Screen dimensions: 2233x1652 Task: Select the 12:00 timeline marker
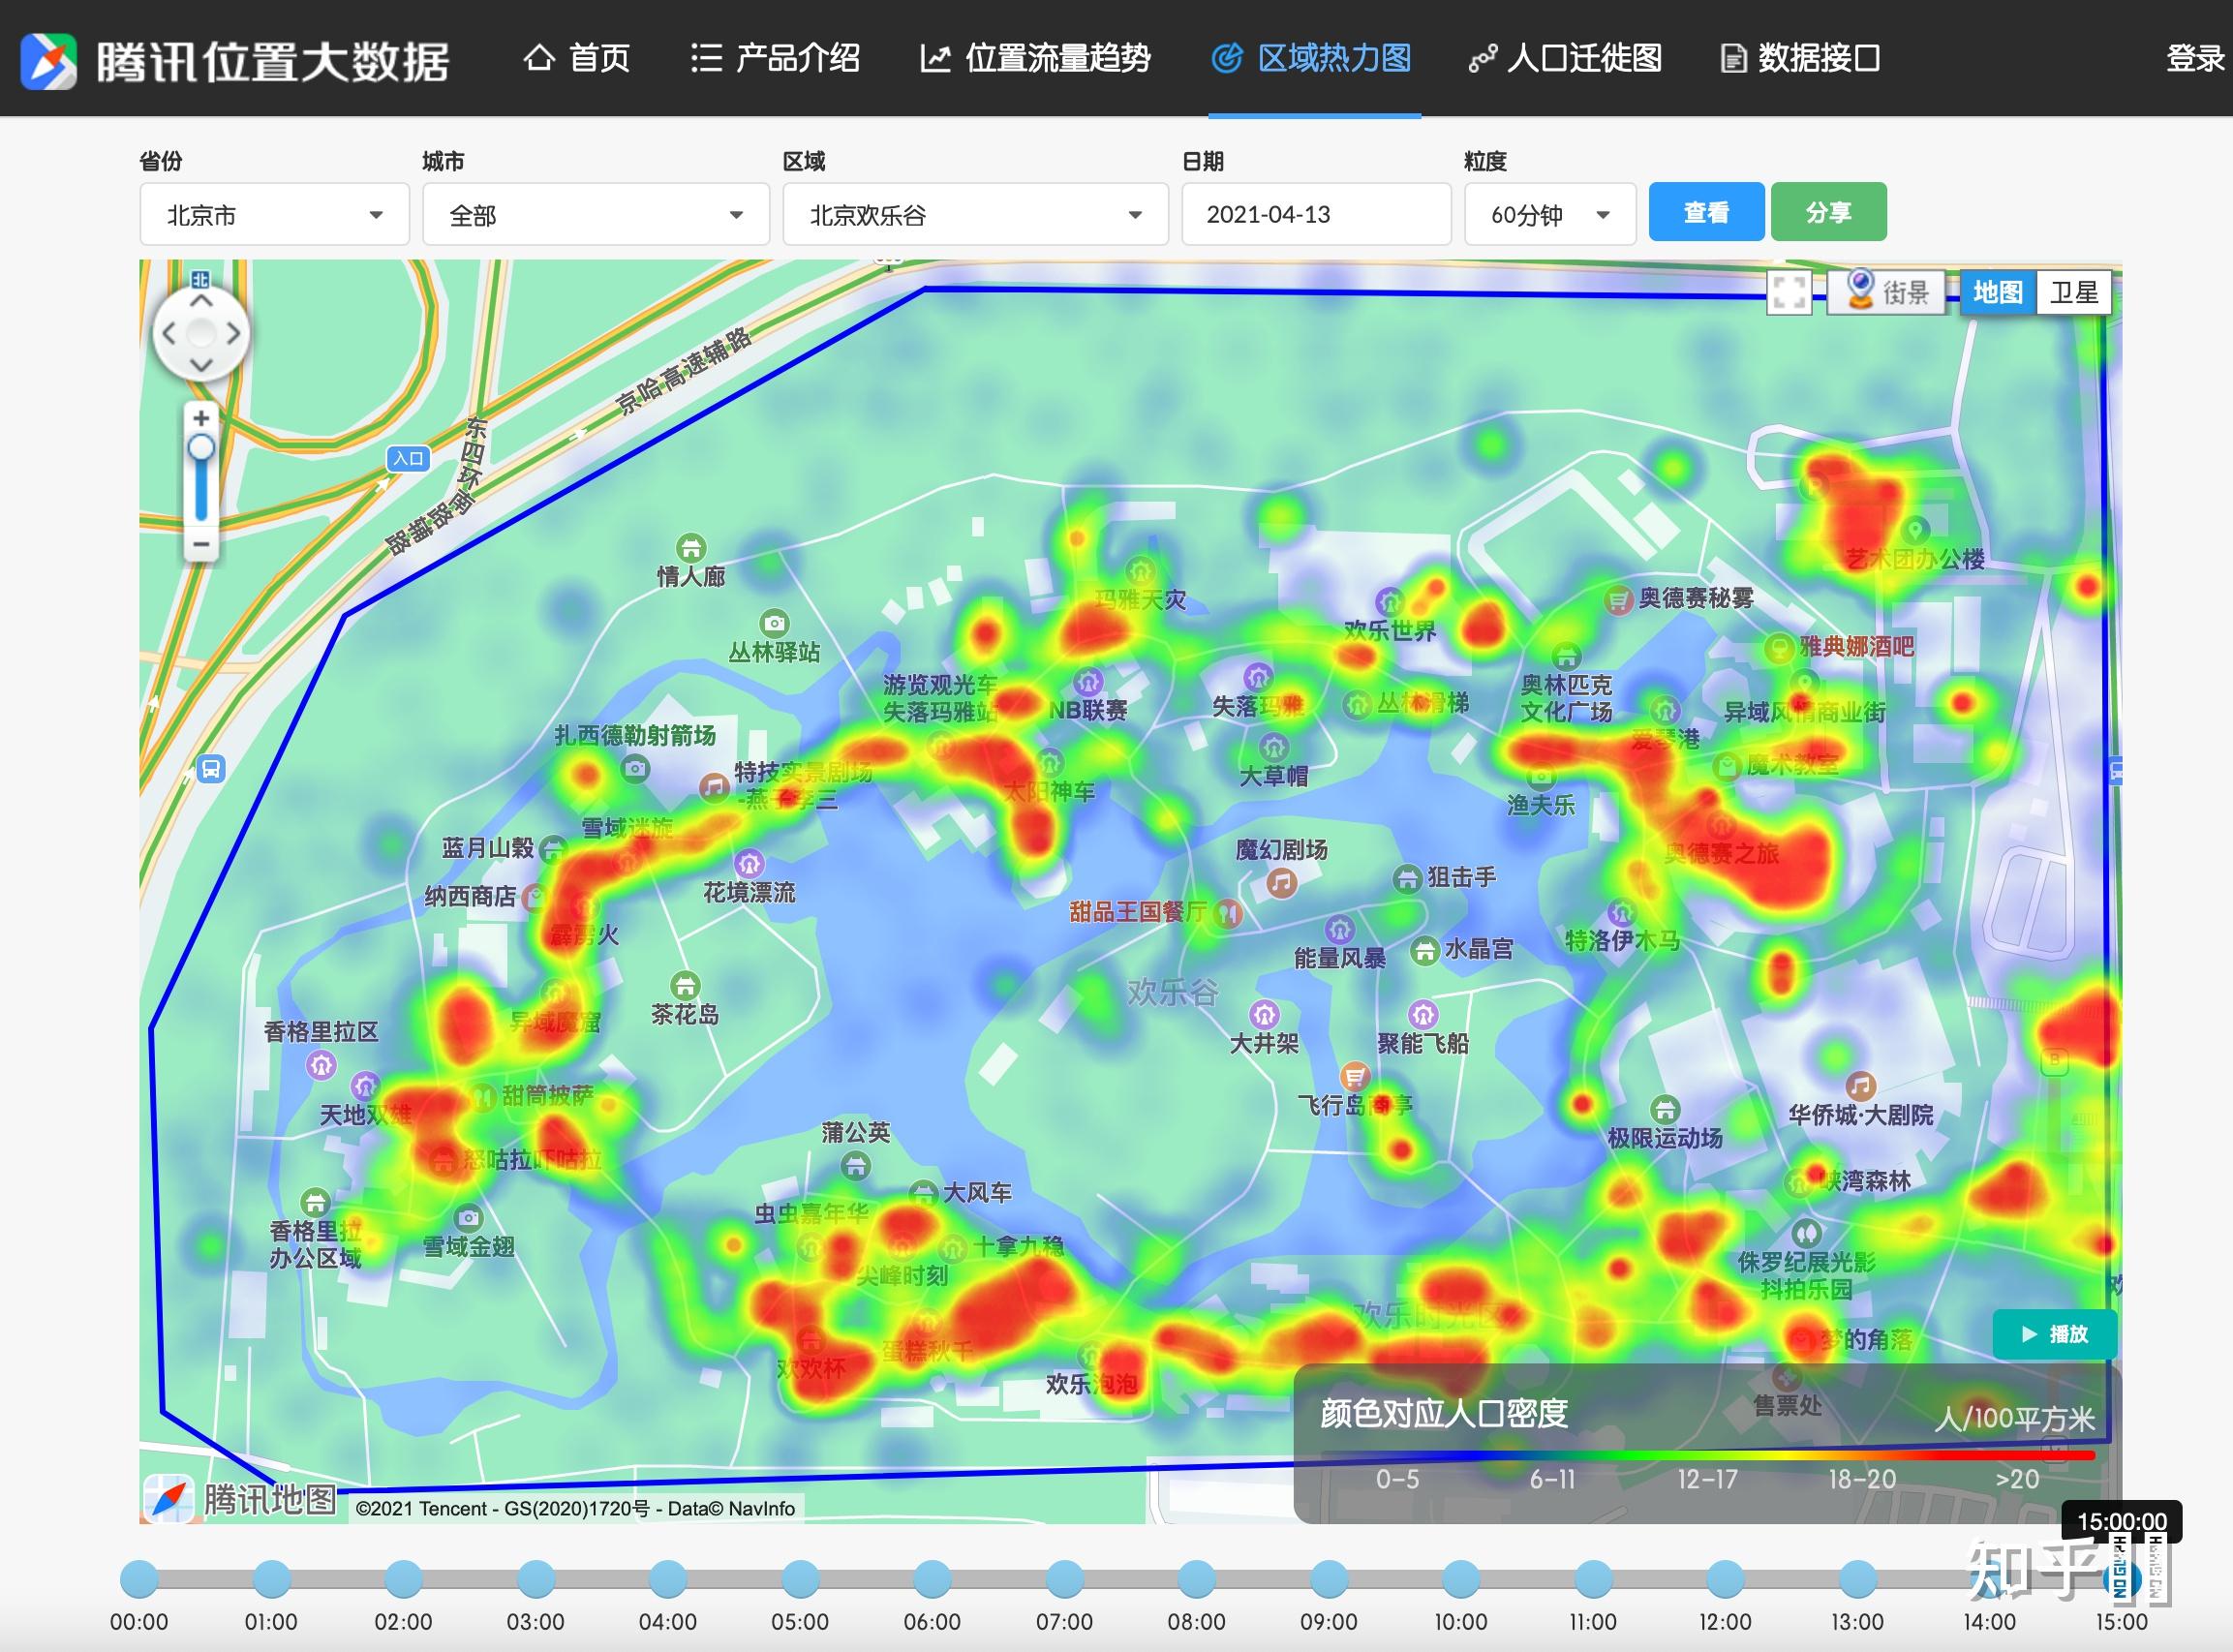[x=1725, y=1579]
